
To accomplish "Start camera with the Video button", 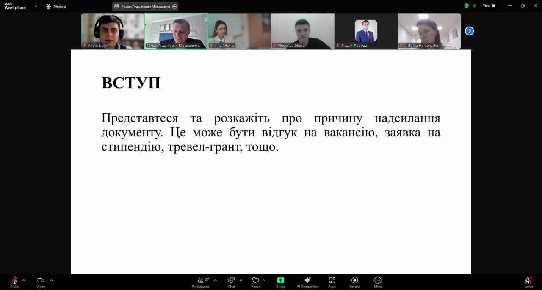I will pyautogui.click(x=41, y=282).
